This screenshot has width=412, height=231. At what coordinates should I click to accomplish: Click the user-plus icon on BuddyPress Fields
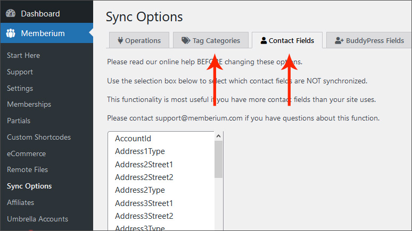pyautogui.click(x=339, y=40)
